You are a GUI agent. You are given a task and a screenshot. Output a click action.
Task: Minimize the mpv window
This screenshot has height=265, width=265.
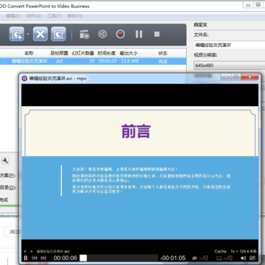226,77
